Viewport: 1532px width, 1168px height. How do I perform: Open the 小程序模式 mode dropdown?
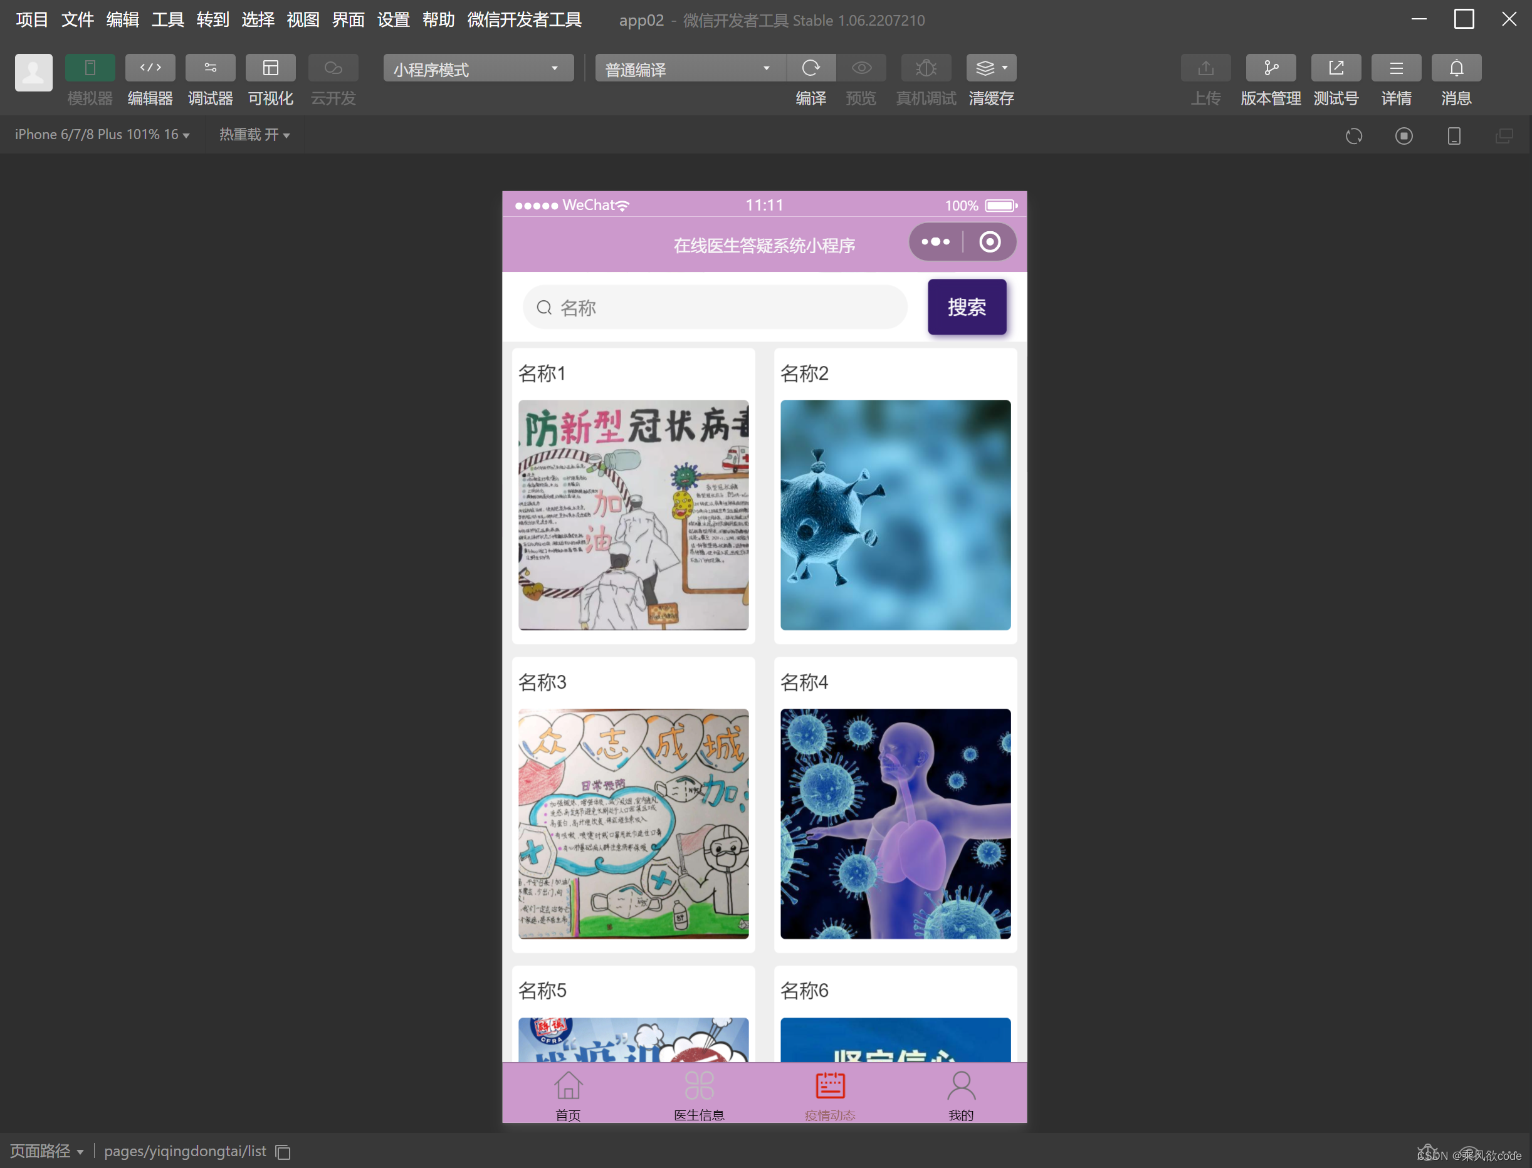[x=477, y=68]
